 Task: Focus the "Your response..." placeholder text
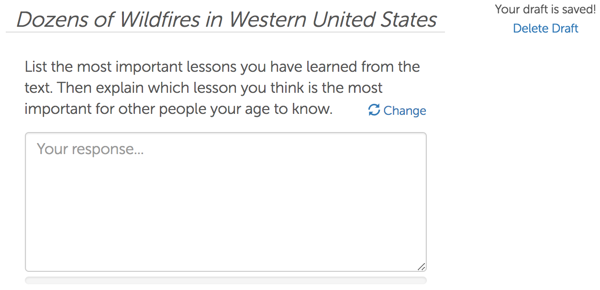coord(90,149)
